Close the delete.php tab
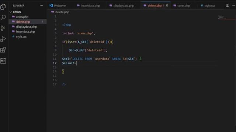This screenshot has width=236, height=132. (167, 5)
